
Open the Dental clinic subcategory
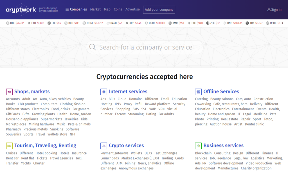pyautogui.click(x=254, y=124)
